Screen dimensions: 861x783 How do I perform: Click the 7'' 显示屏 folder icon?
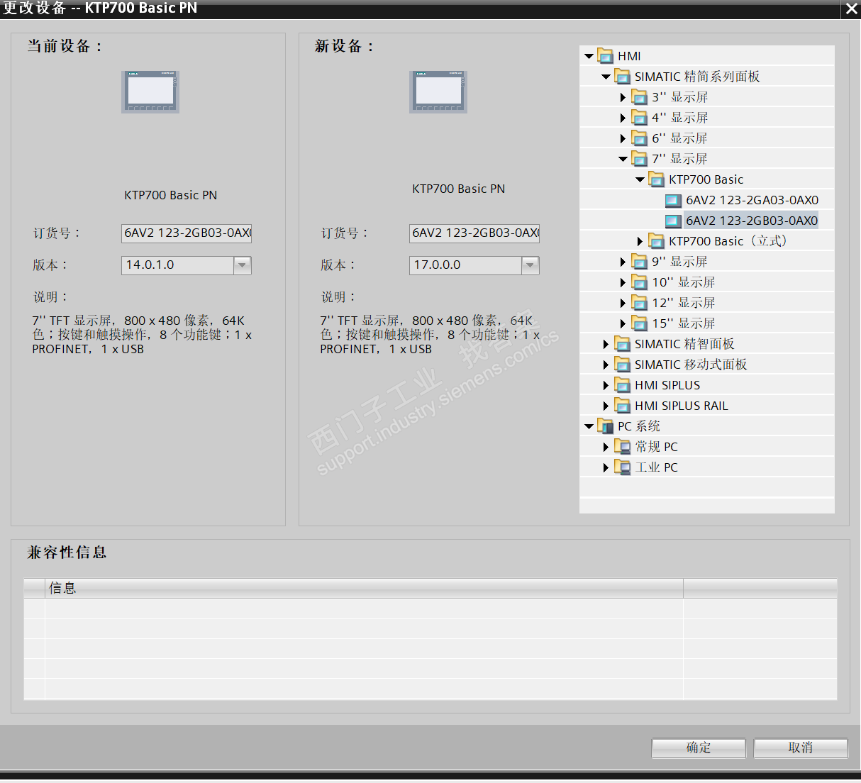point(639,159)
